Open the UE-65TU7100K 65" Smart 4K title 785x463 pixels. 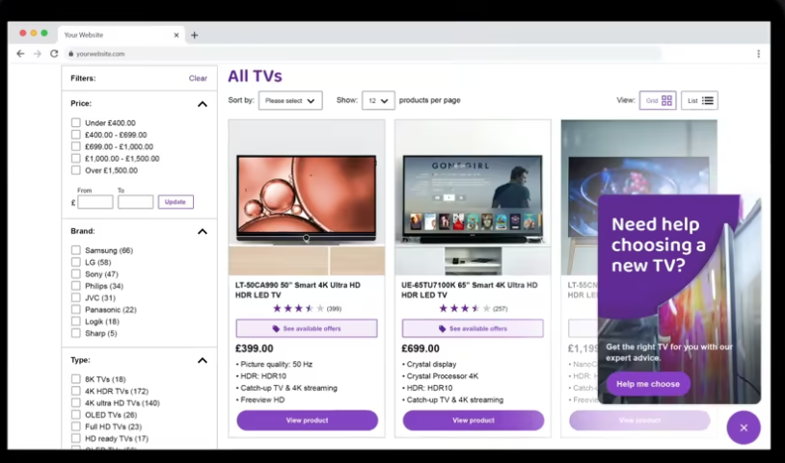pos(470,290)
